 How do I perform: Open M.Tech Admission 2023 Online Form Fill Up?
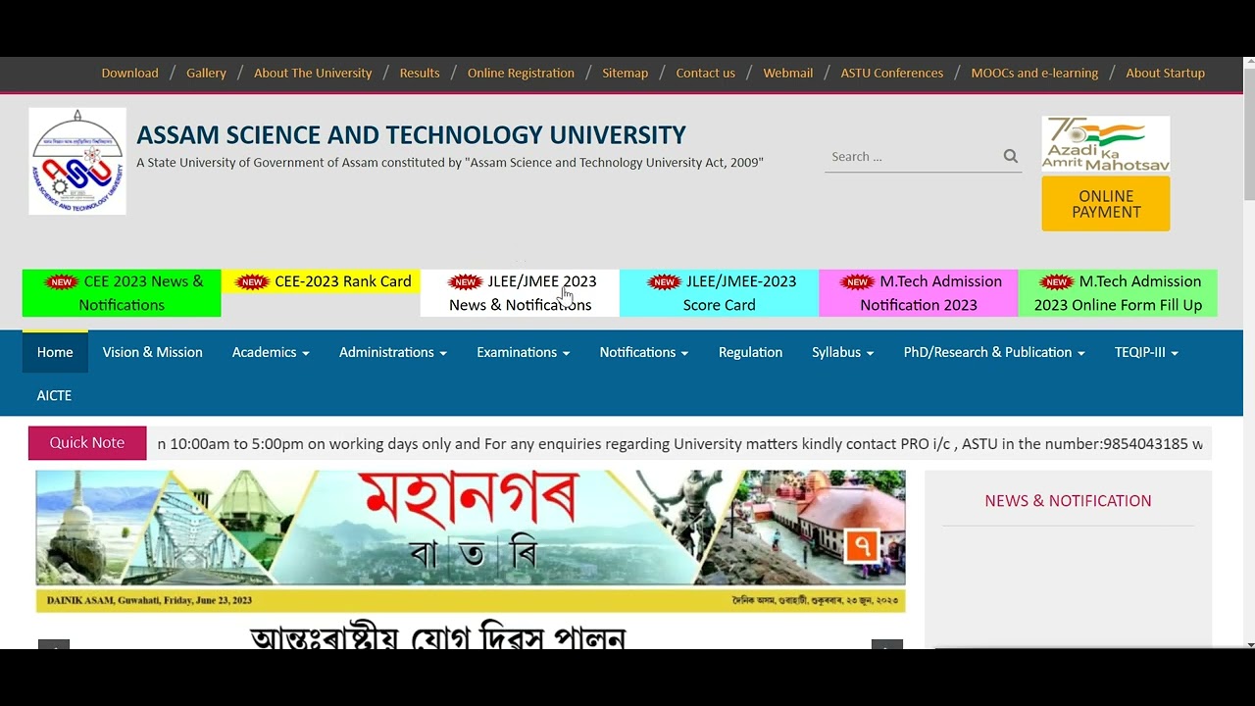(x=1118, y=293)
